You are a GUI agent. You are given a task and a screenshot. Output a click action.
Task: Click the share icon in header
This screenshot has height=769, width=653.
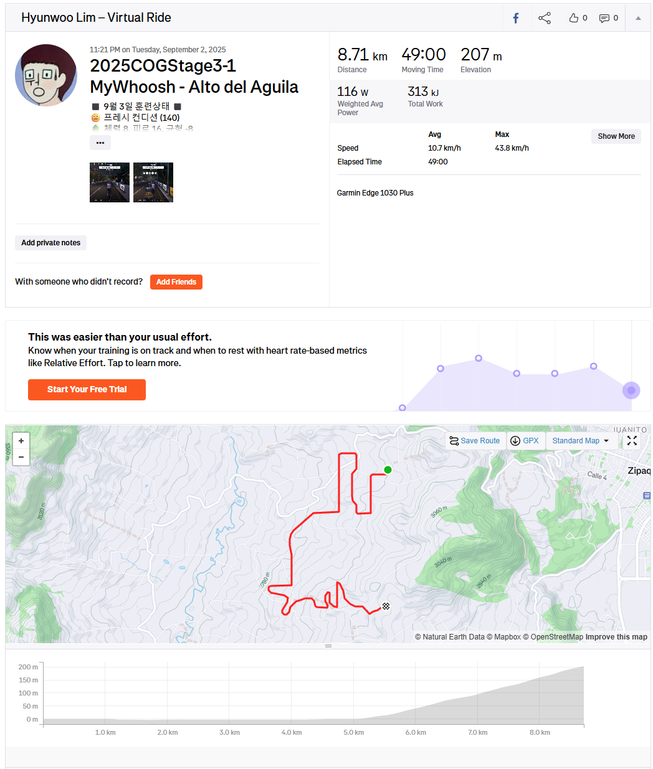coord(545,18)
